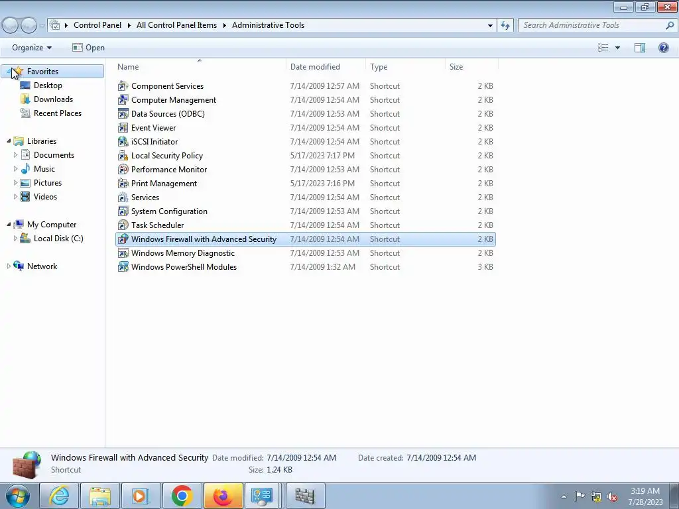Select Downloads in Favorites
The height and width of the screenshot is (509, 679).
tap(53, 99)
